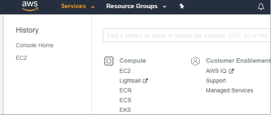Open the ECS service link
The image size is (271, 115).
tap(125, 100)
